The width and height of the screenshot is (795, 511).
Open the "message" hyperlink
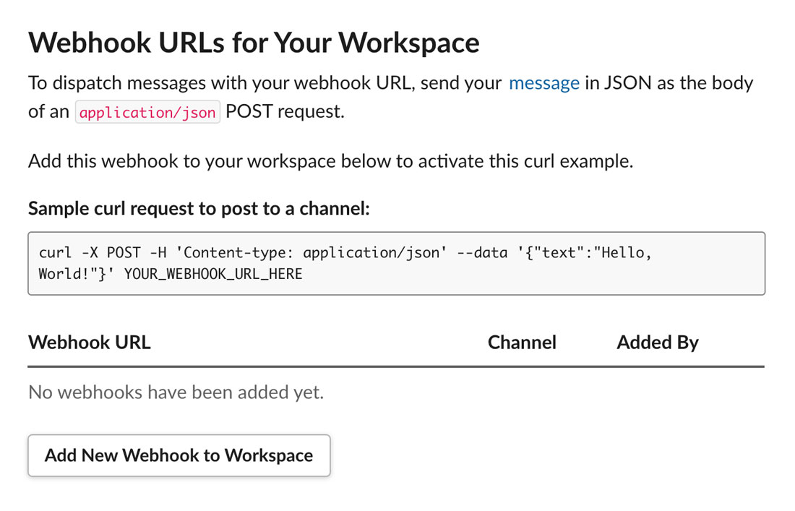pyautogui.click(x=543, y=83)
